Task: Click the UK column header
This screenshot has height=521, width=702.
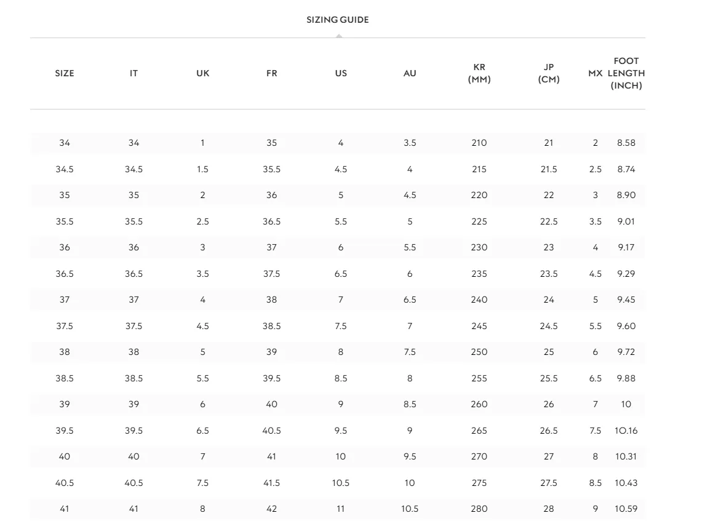Action: pos(203,73)
